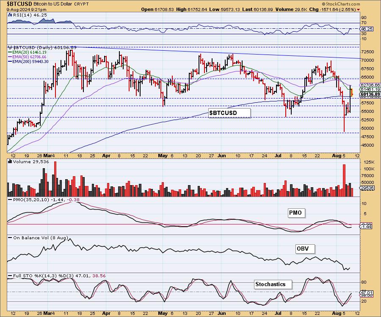
Task: Click the yellow-highlighted latest price candle
Action: [x=352, y=93]
